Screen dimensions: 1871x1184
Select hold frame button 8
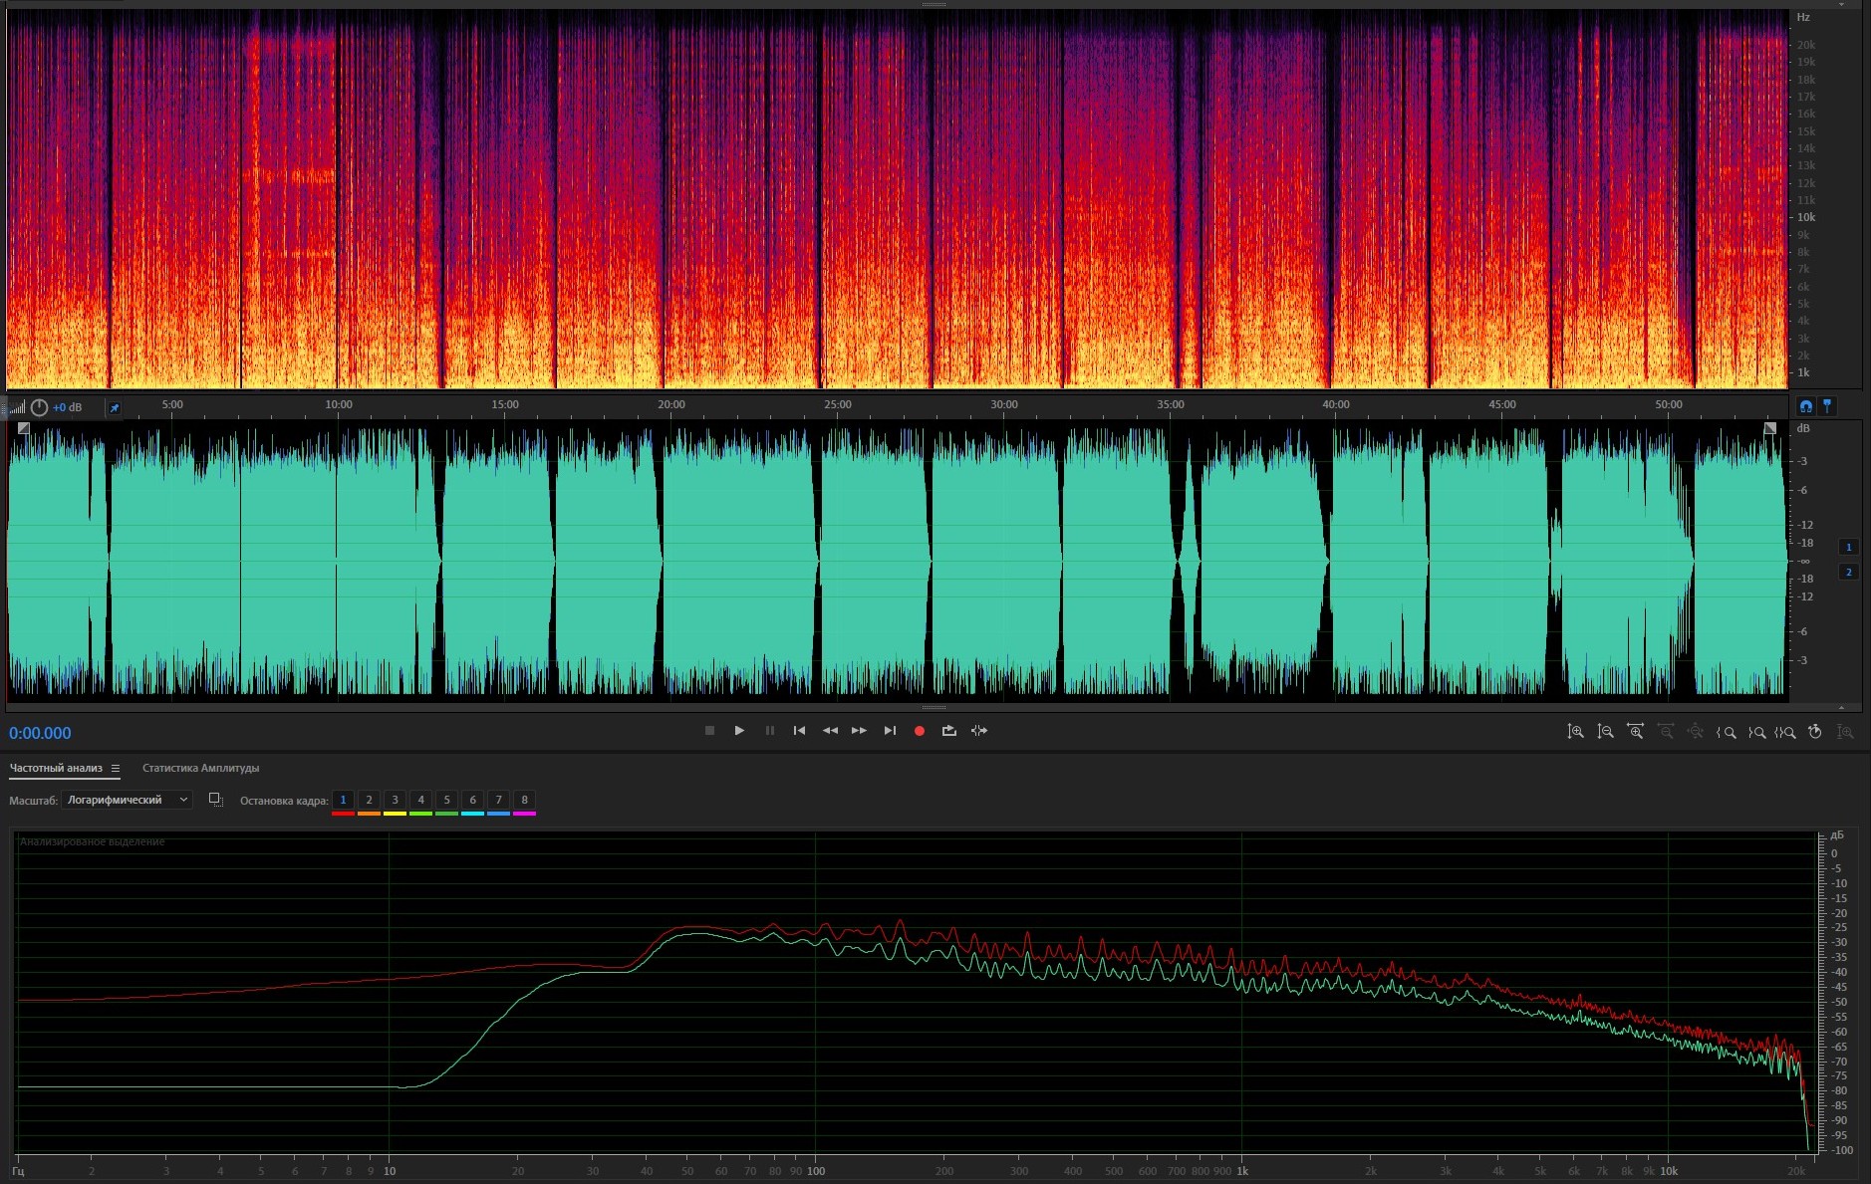pos(524,800)
